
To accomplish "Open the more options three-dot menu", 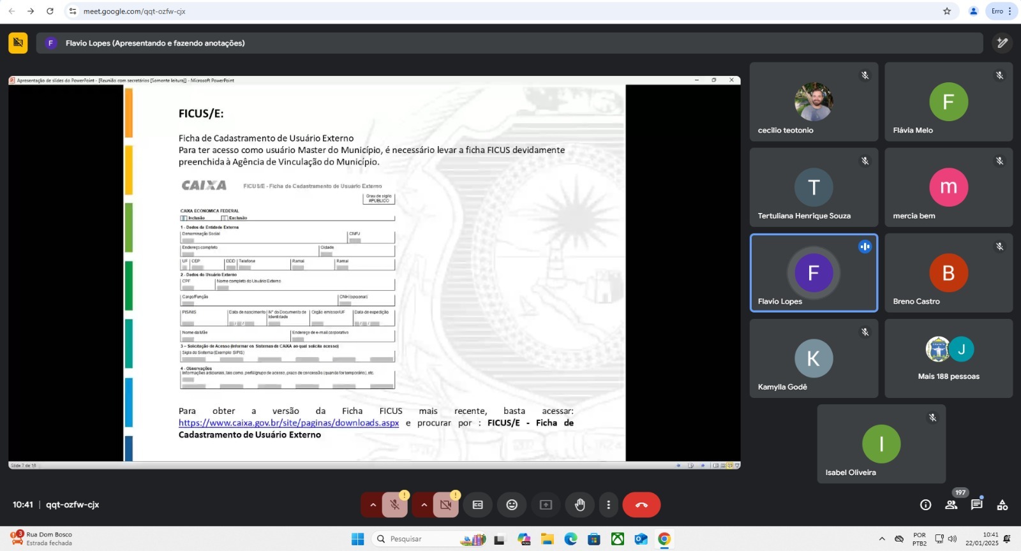I will tap(608, 505).
